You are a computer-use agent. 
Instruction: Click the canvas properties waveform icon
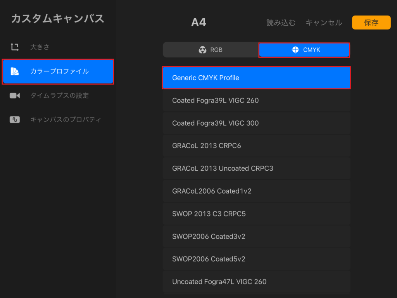(15, 120)
